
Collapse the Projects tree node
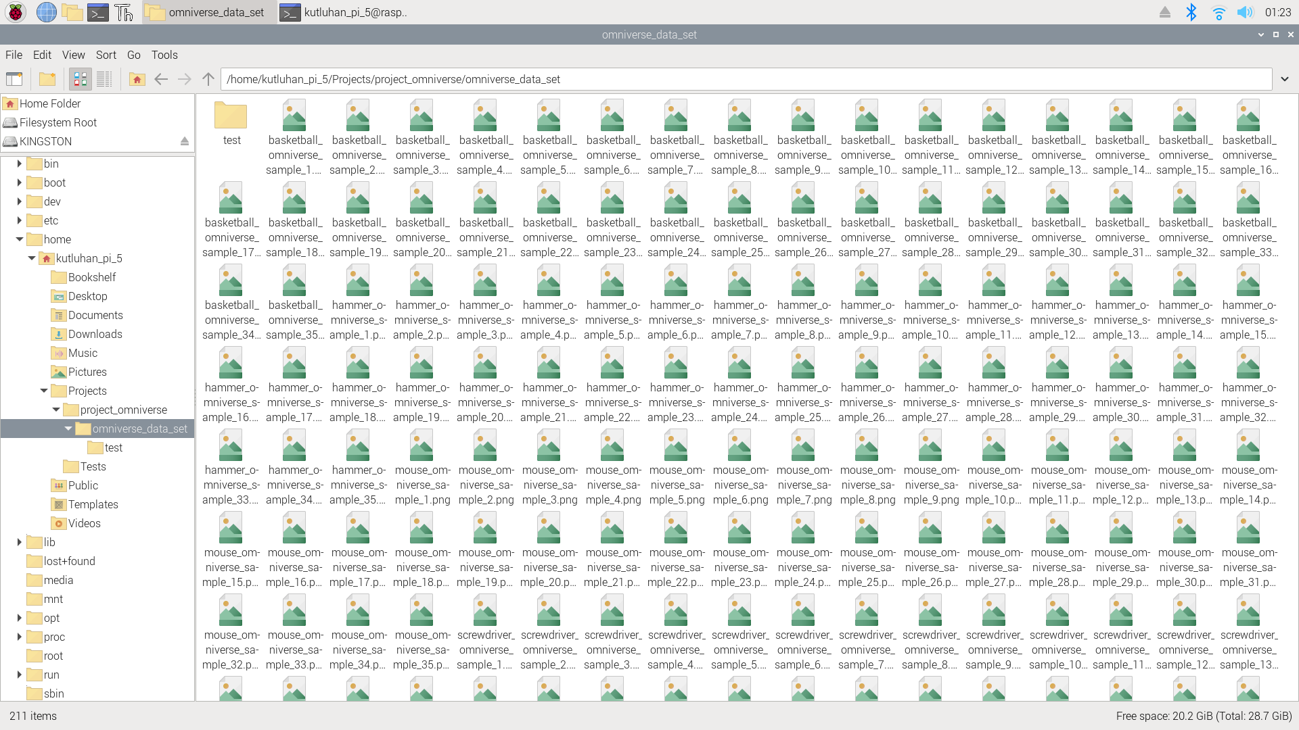click(43, 391)
